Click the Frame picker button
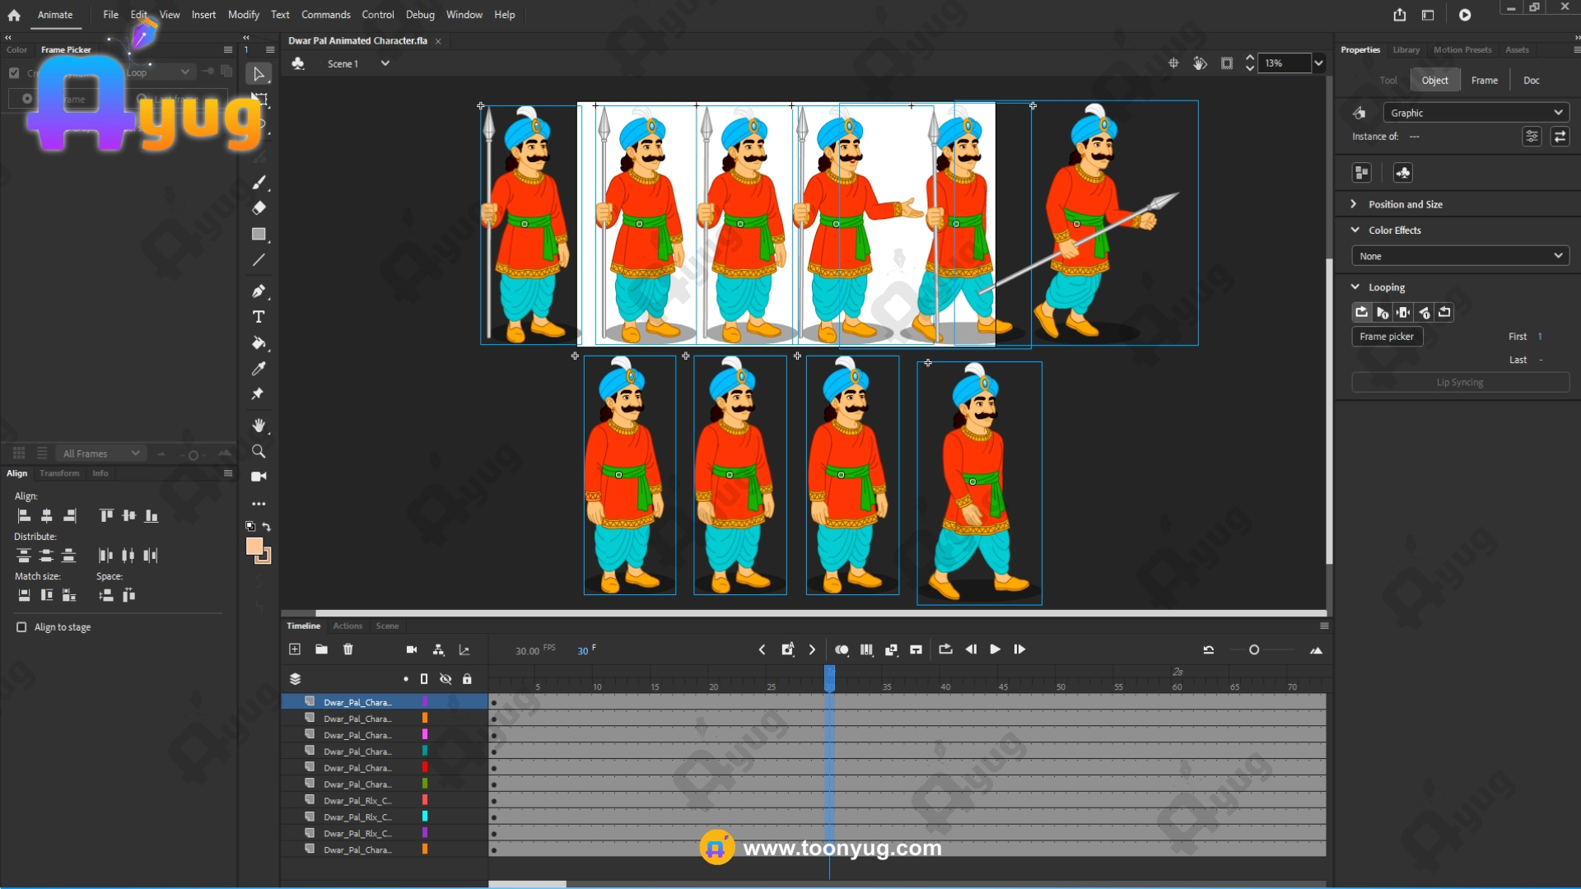Viewport: 1581px width, 889px height. coord(1387,337)
